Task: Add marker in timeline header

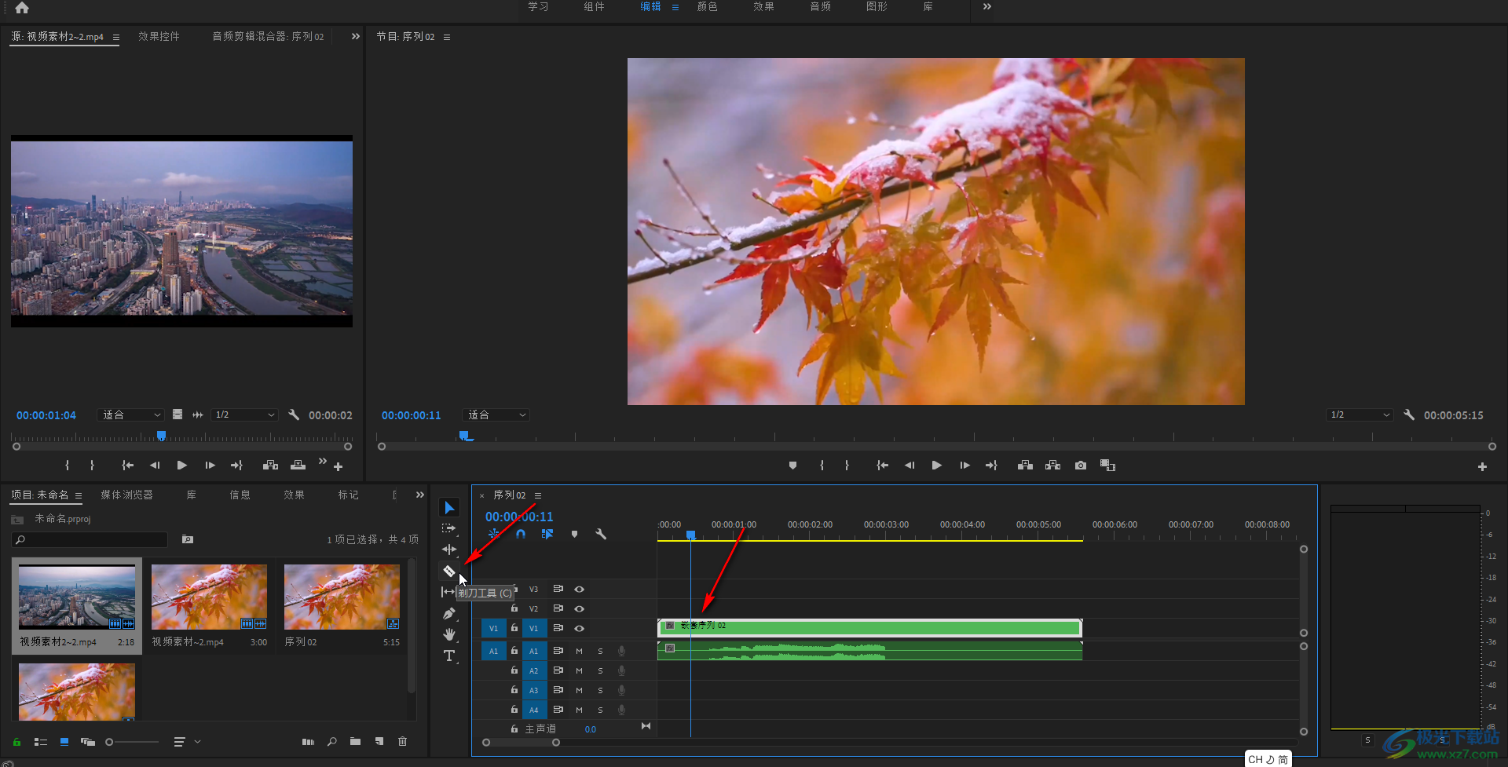Action: click(574, 534)
